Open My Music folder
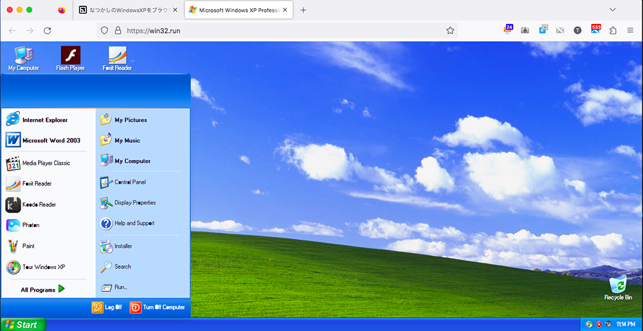The image size is (643, 331). coord(142,140)
